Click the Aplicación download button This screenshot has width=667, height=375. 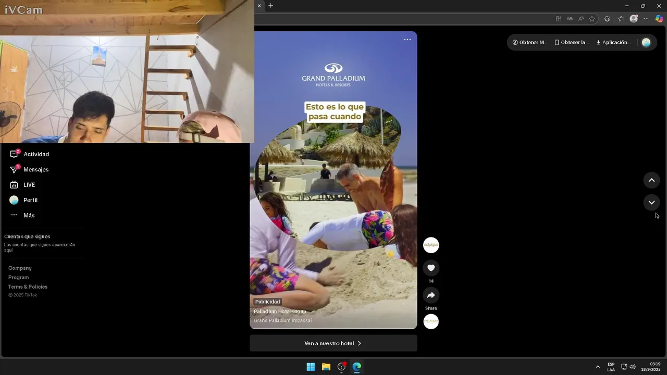613,43
